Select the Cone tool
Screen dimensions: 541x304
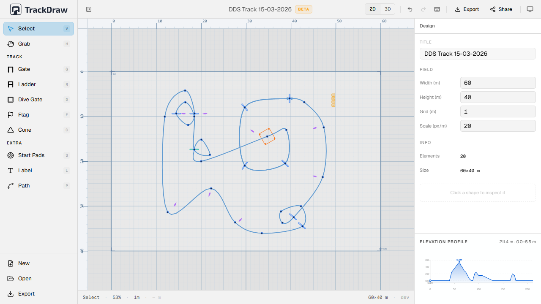pyautogui.click(x=25, y=130)
